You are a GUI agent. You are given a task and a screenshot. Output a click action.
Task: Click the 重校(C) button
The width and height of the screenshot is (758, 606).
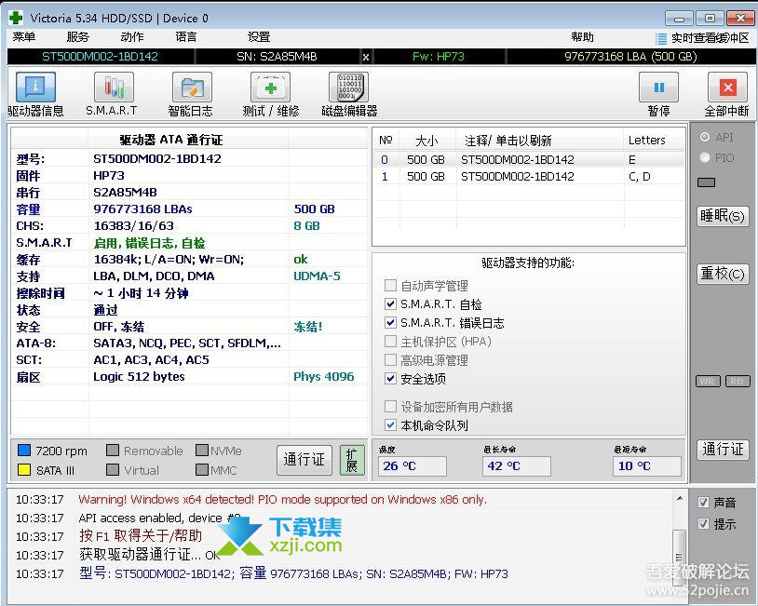[x=723, y=274]
